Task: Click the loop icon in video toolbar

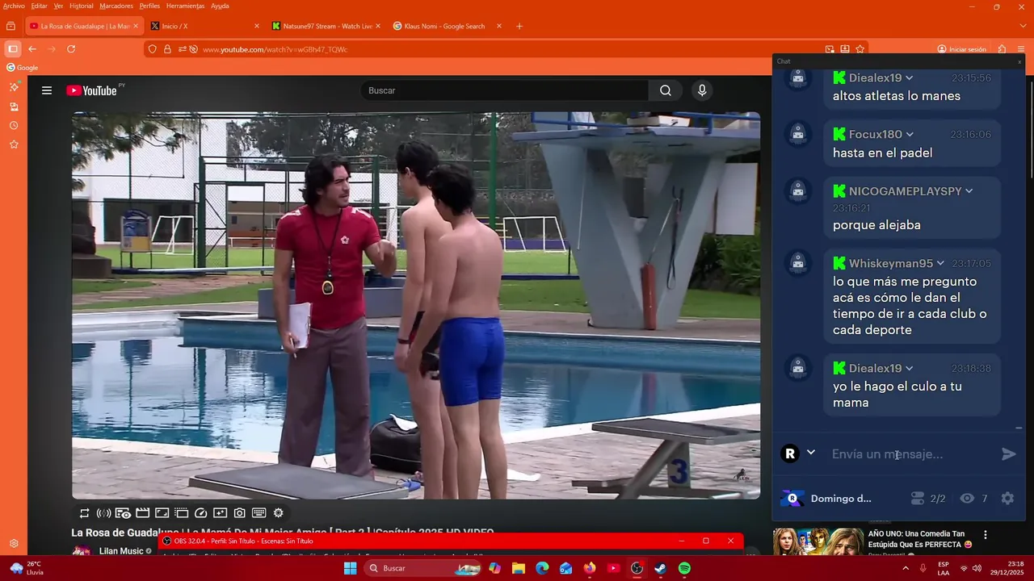Action: 84,513
